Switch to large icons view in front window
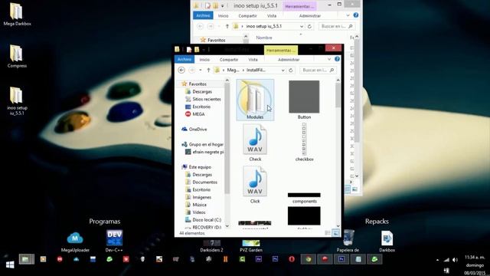 click(x=336, y=233)
